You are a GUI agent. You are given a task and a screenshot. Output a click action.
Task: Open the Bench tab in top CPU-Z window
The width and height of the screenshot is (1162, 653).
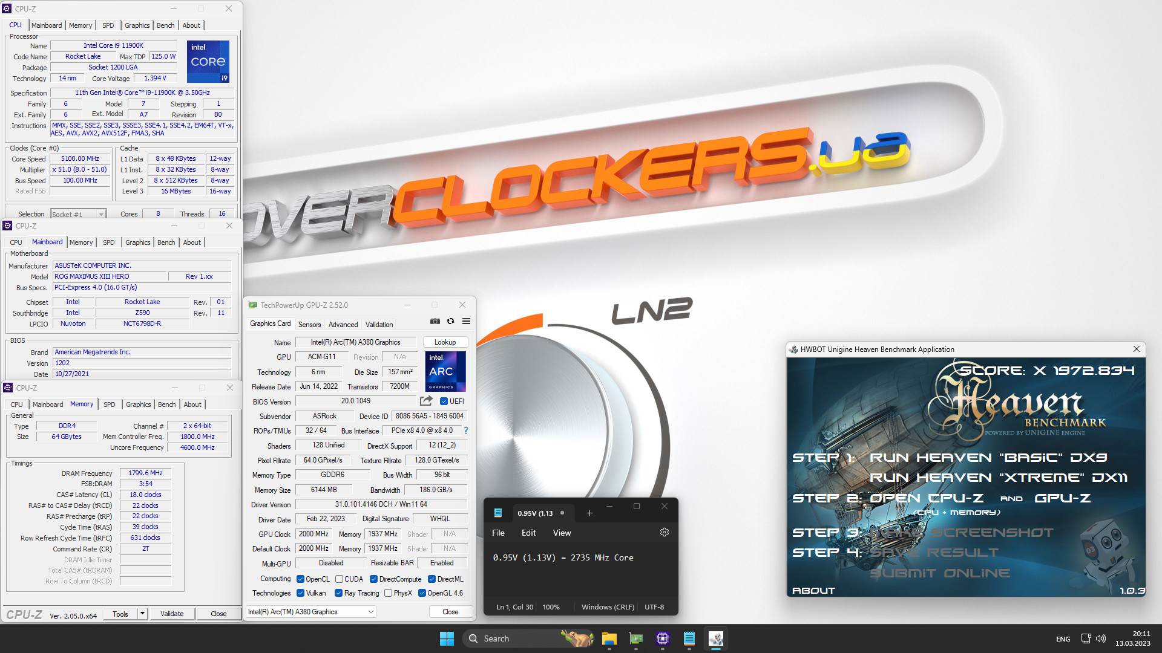pyautogui.click(x=165, y=25)
